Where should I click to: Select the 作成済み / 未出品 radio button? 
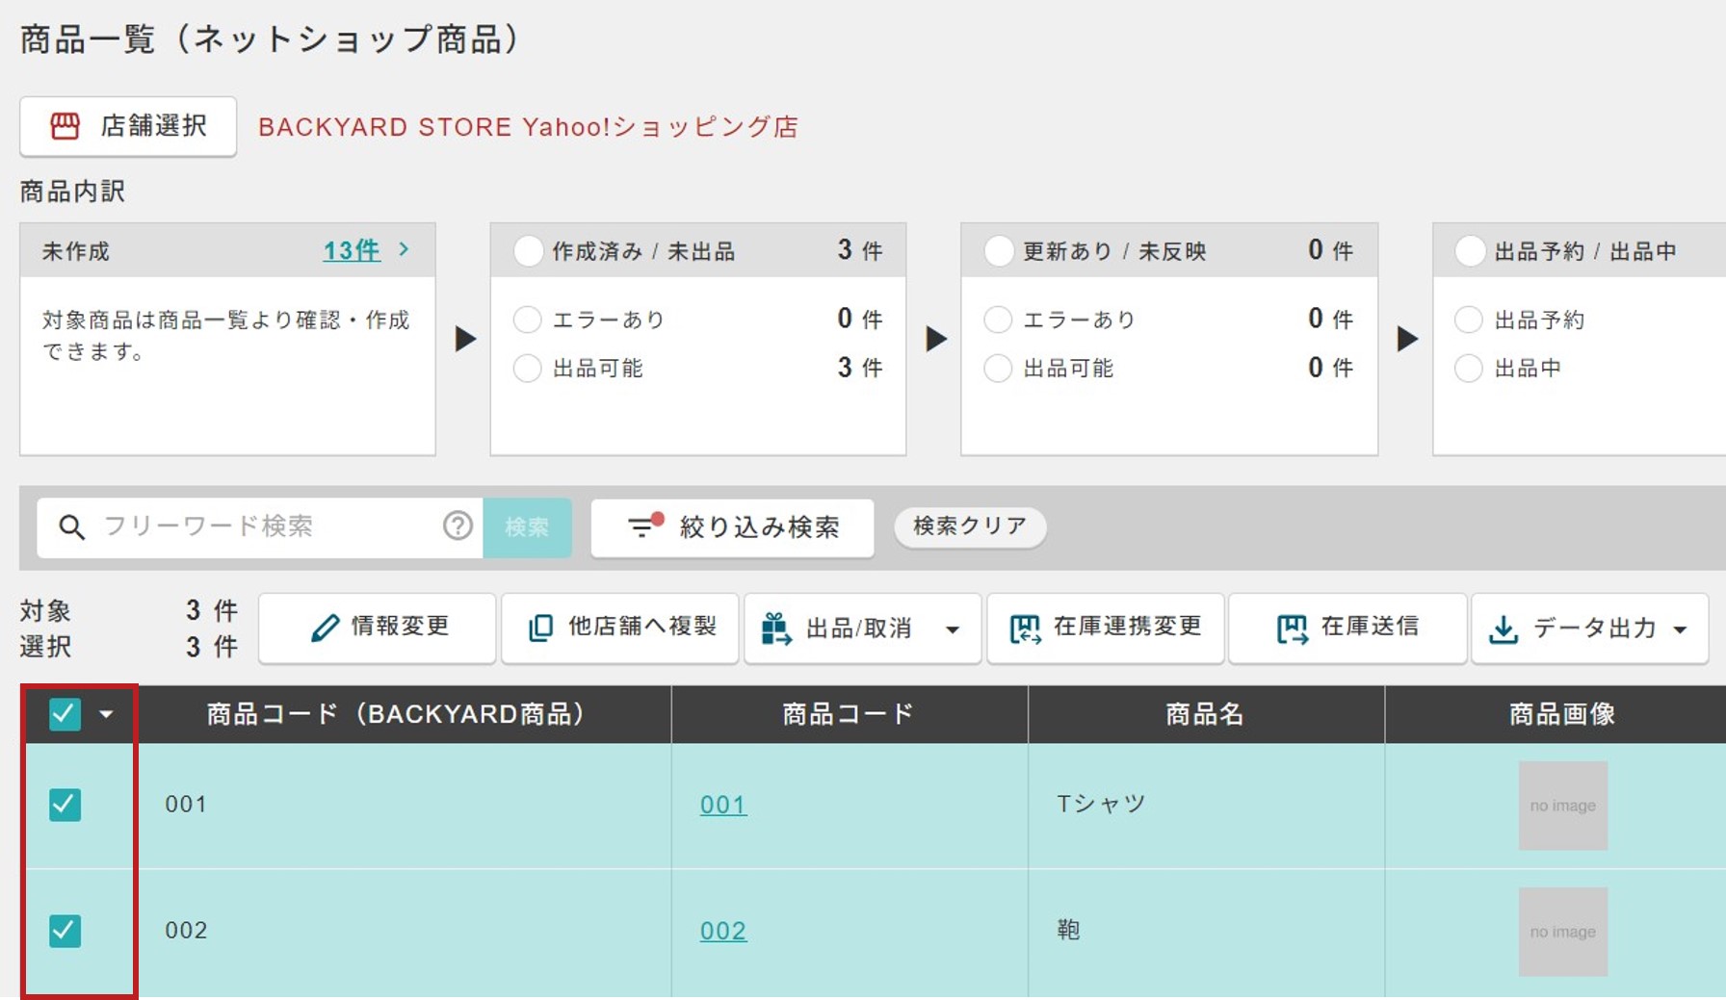tap(529, 251)
